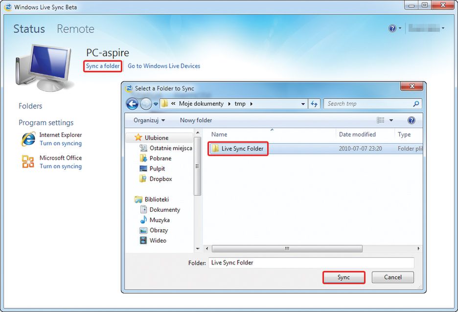Click the Microsoft Office icon
The height and width of the screenshot is (312, 458).
28,161
